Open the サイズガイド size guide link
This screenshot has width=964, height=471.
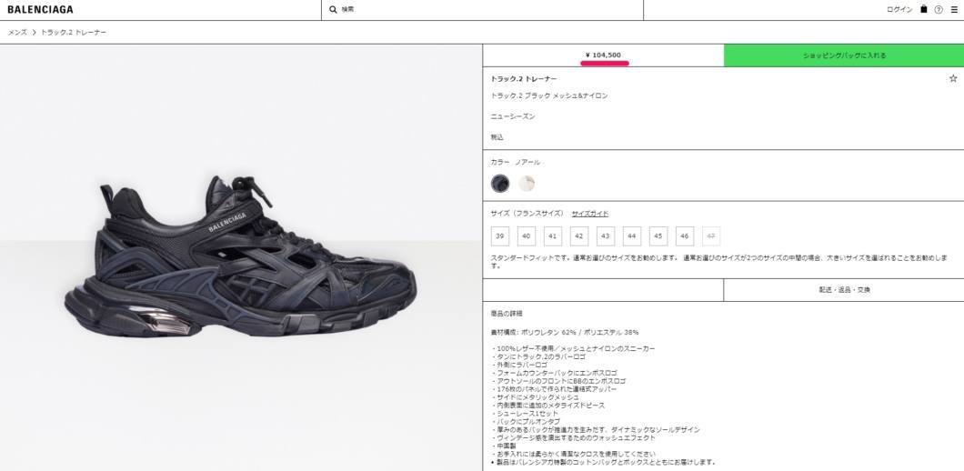tap(589, 214)
